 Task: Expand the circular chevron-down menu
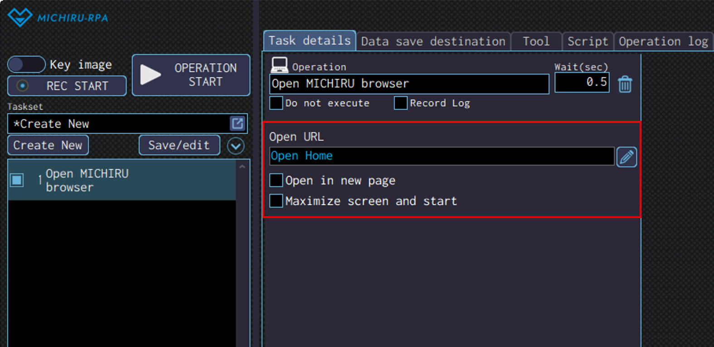(x=236, y=146)
